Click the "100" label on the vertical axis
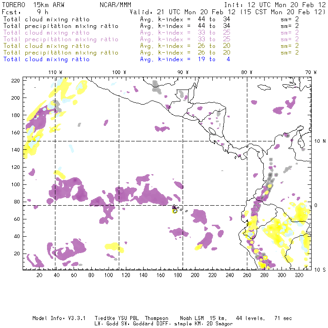328x328 pixels. click(16, 184)
